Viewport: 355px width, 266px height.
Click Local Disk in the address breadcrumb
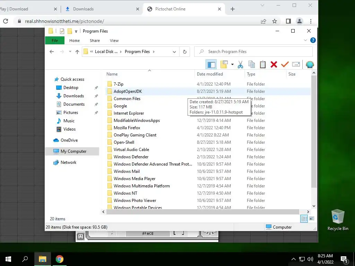coord(106,52)
